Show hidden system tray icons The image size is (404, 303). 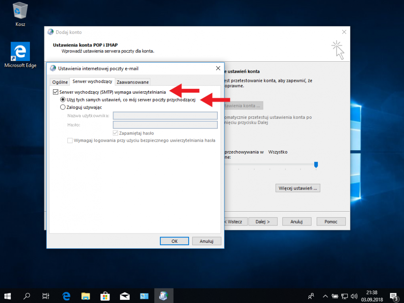pyautogui.click(x=324, y=296)
